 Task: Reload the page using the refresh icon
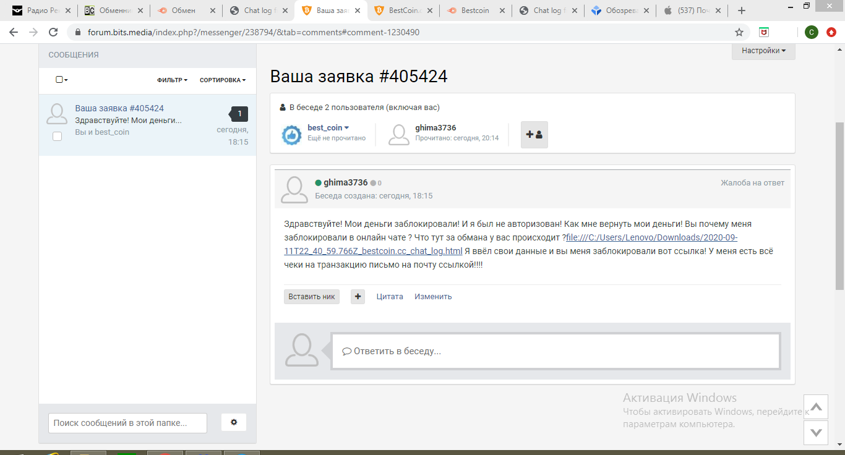click(x=53, y=32)
